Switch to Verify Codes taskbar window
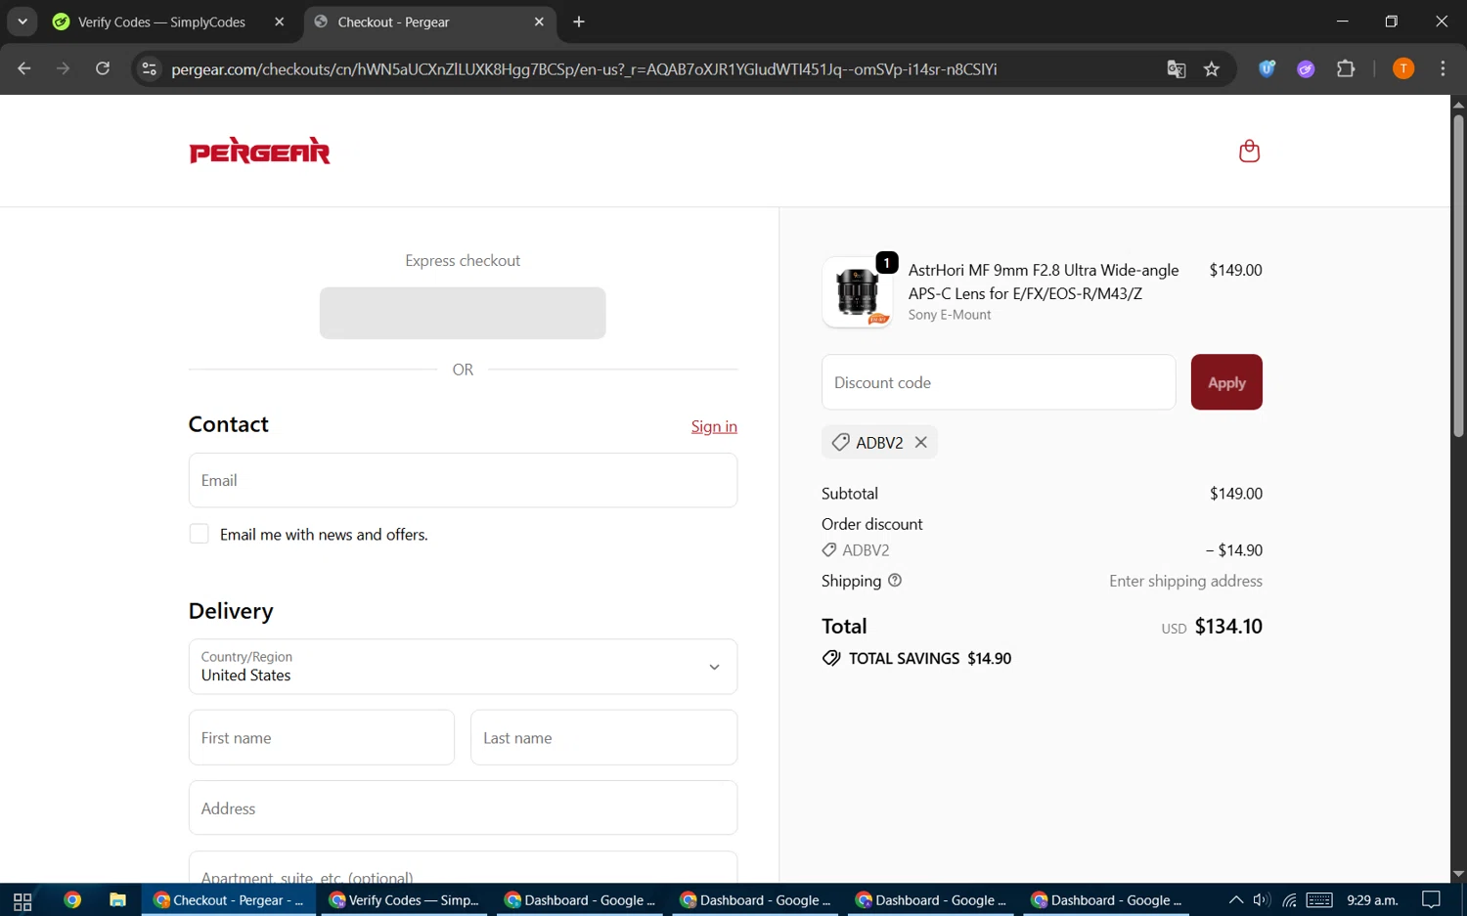This screenshot has width=1467, height=916. (404, 900)
